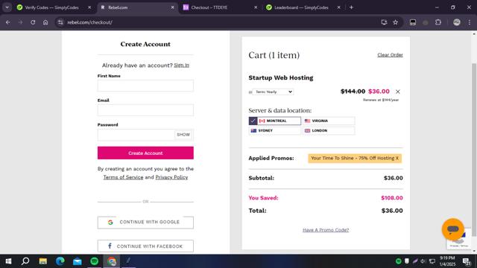Close the Verify Codes tab
Image resolution: width=477 pixels, height=268 pixels.
(89, 7)
